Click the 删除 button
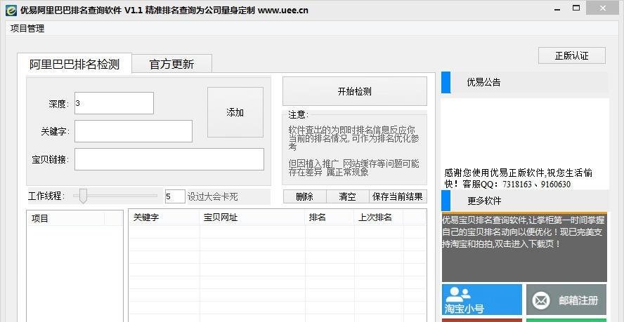 (x=304, y=196)
